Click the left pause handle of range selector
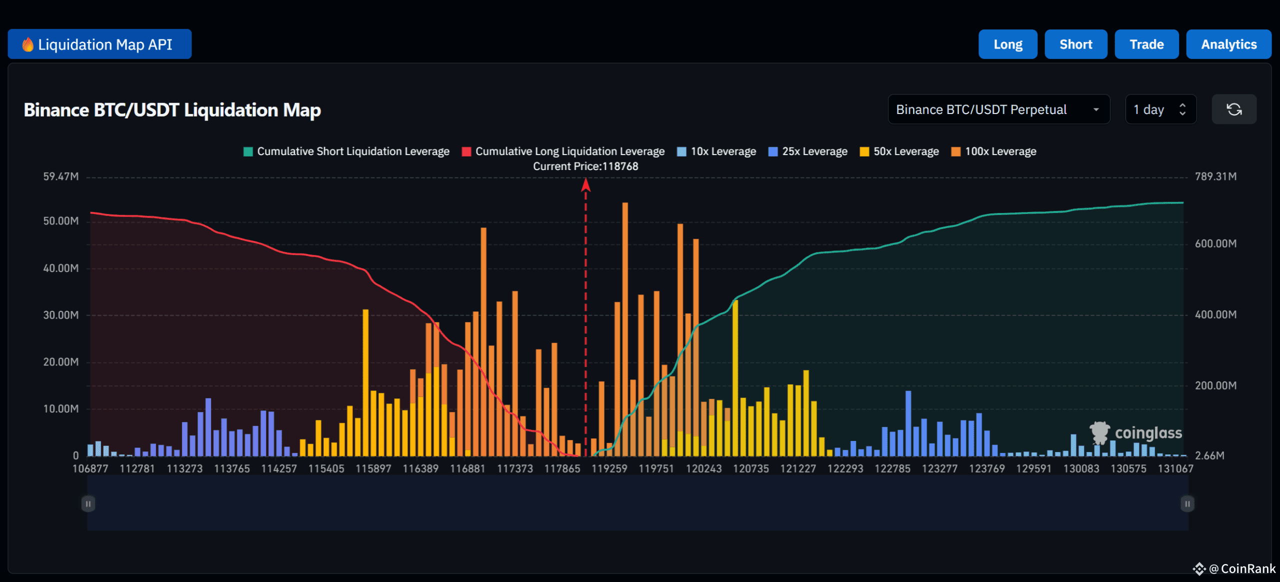 click(88, 504)
